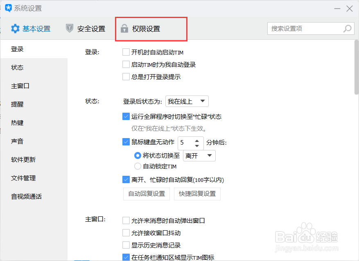Select 声音 in the sidebar

pyautogui.click(x=17, y=141)
